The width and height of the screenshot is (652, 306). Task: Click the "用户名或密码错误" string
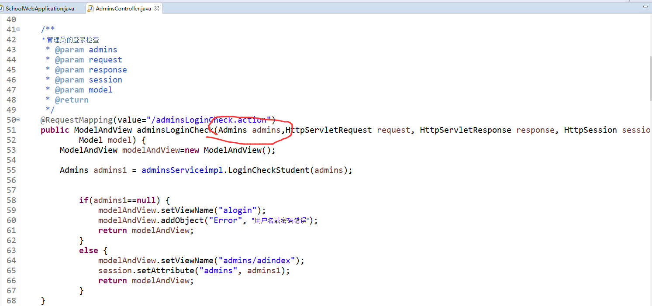280,220
